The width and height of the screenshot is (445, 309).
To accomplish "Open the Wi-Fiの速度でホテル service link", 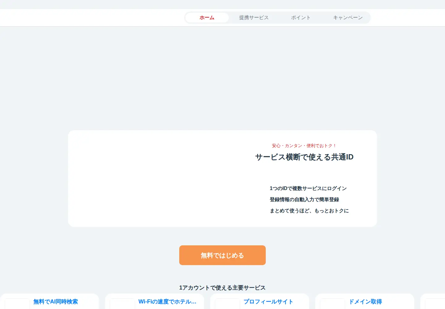I will (167, 302).
